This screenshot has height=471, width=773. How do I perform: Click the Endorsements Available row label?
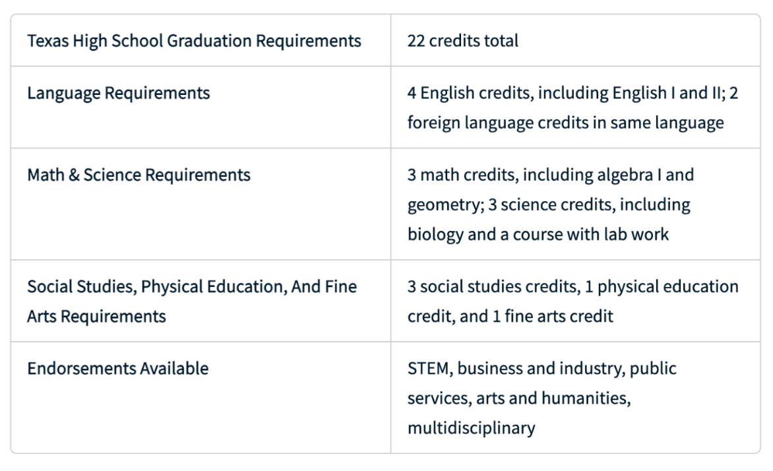pos(118,368)
